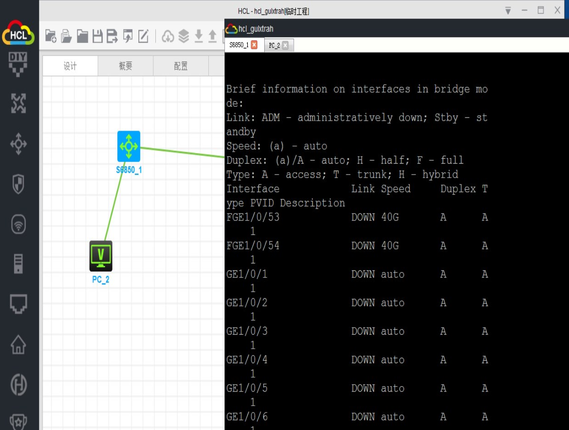The height and width of the screenshot is (430, 569).
Task: Click FGE1/0/53 in terminal output
Action: tap(253, 217)
